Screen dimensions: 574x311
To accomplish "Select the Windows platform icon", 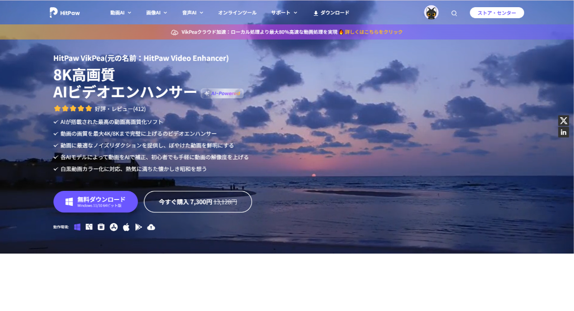I will [x=77, y=227].
